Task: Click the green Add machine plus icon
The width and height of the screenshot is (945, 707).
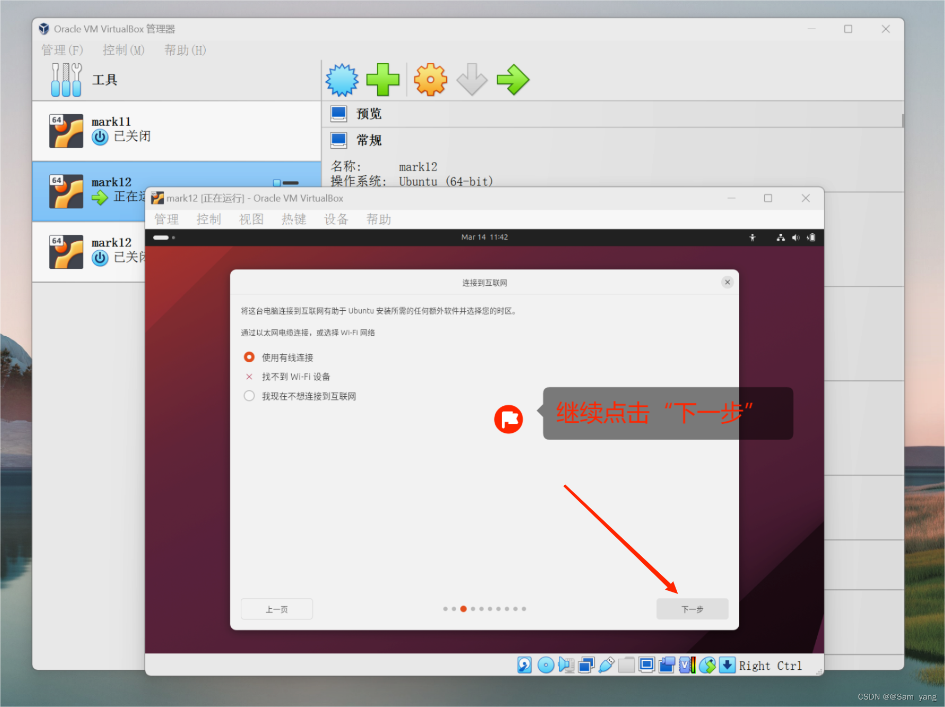Action: pyautogui.click(x=383, y=80)
